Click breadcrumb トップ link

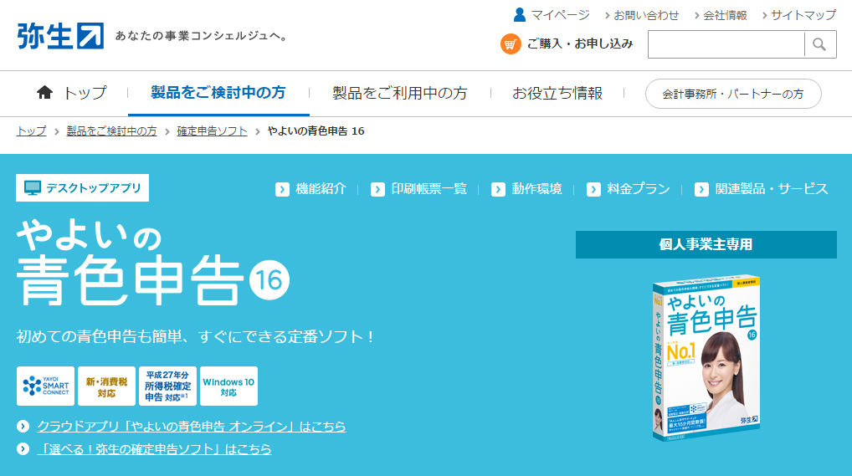pos(32,131)
